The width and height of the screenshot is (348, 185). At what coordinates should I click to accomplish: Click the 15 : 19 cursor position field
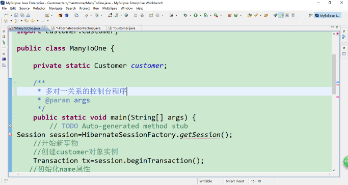[x=256, y=181]
